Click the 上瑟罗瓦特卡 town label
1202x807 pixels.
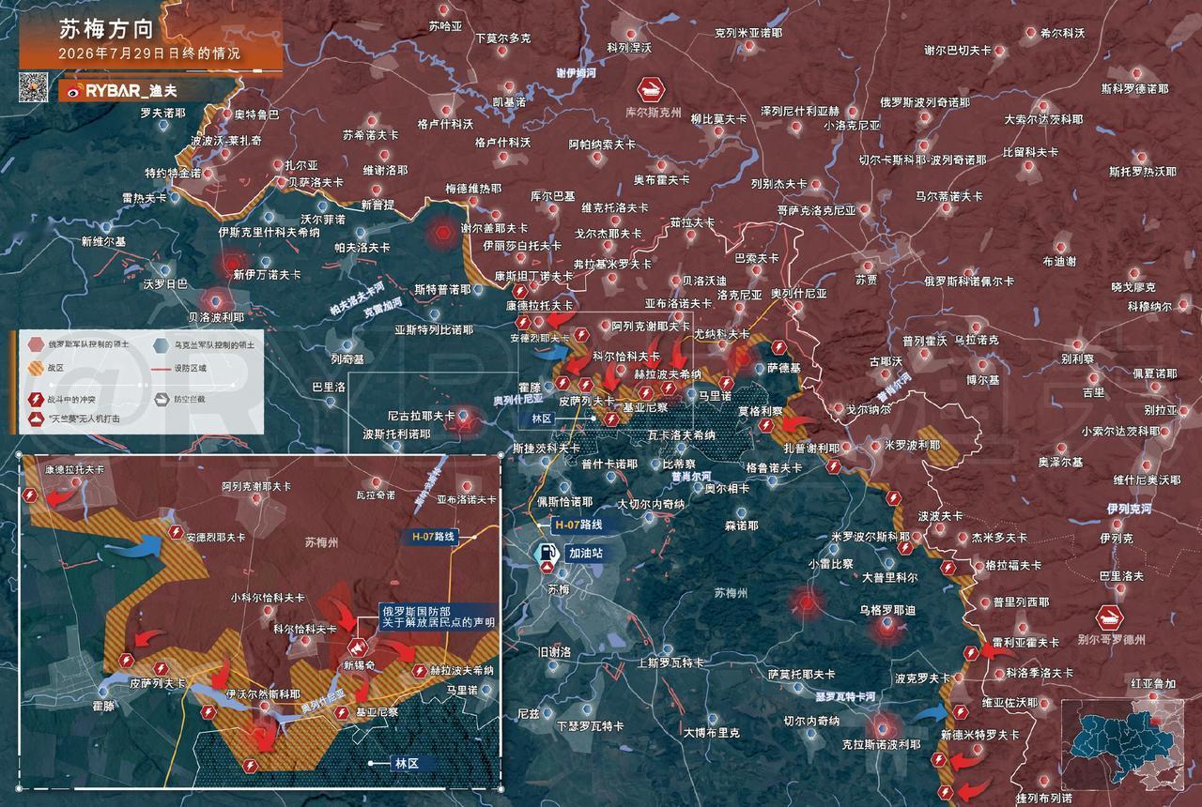[x=670, y=662]
